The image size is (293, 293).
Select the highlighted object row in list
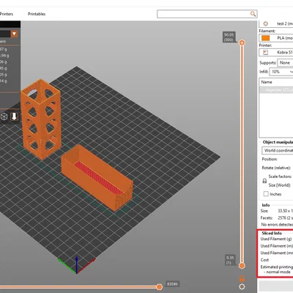coord(276,89)
